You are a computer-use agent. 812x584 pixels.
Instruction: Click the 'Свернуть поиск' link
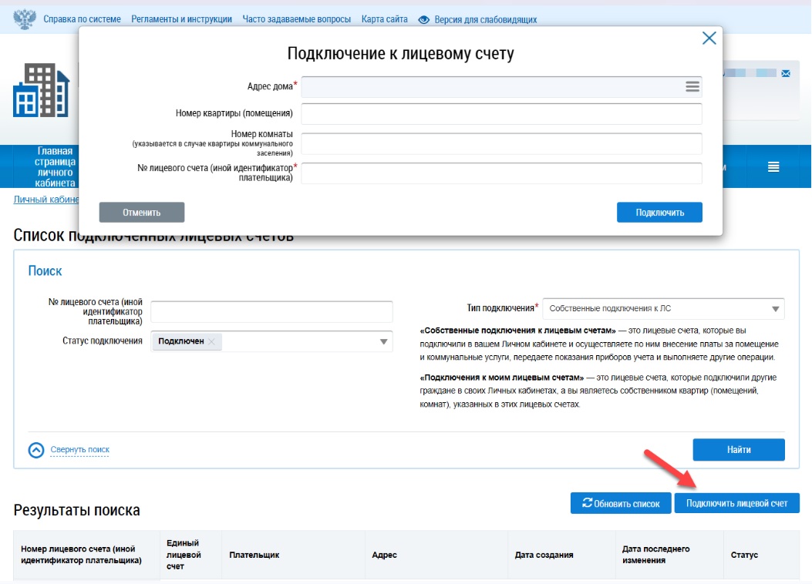pyautogui.click(x=79, y=449)
